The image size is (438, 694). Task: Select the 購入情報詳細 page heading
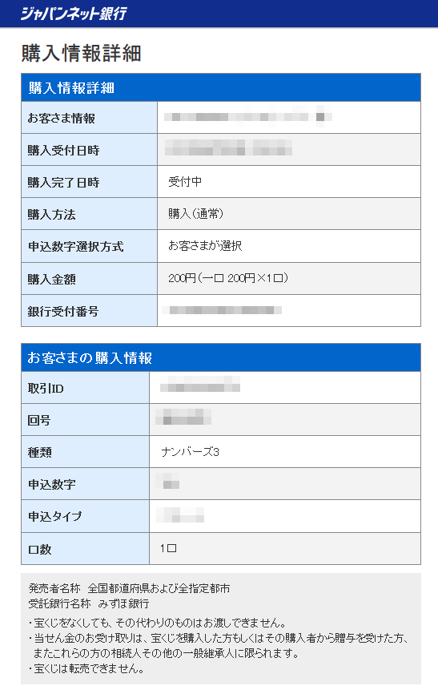[82, 54]
